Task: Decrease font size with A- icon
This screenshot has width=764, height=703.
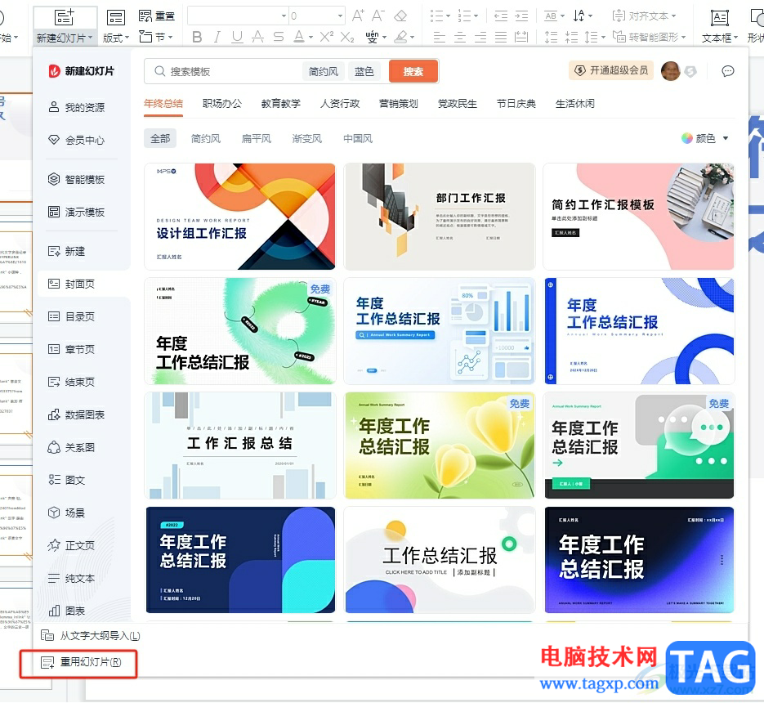Action: pyautogui.click(x=378, y=16)
